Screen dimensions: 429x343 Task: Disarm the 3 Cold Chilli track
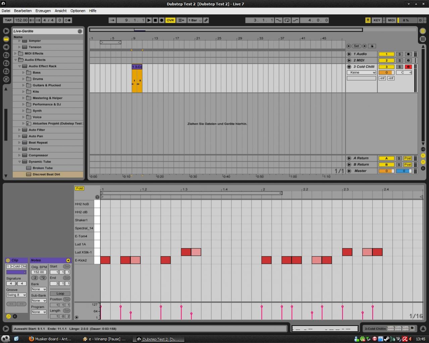[x=408, y=67]
